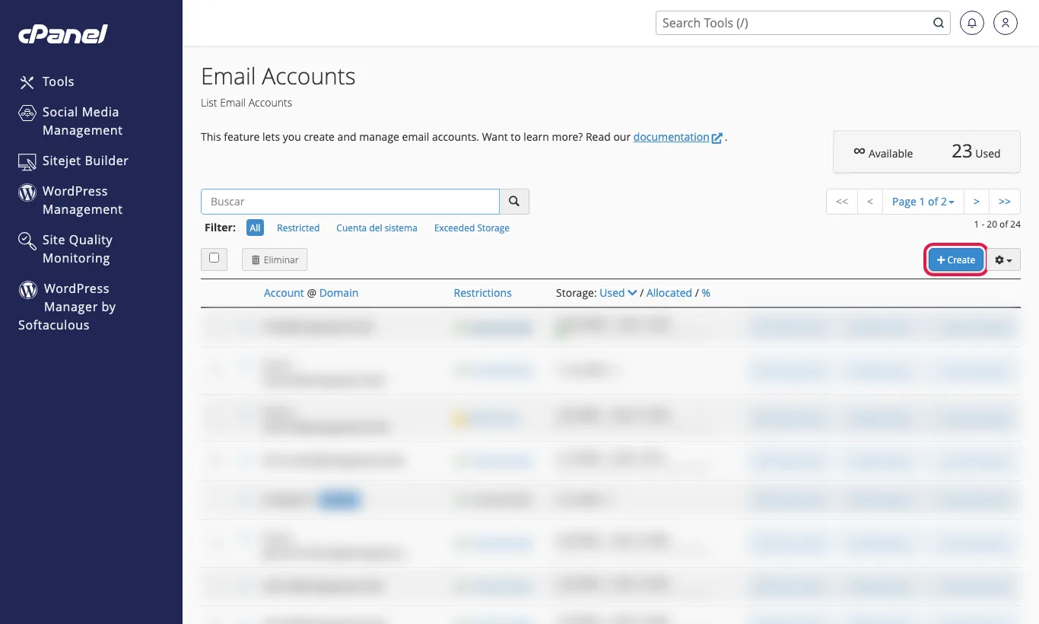Click the Create button

pos(956,259)
